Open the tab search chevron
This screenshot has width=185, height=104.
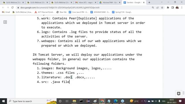click(x=162, y=2)
